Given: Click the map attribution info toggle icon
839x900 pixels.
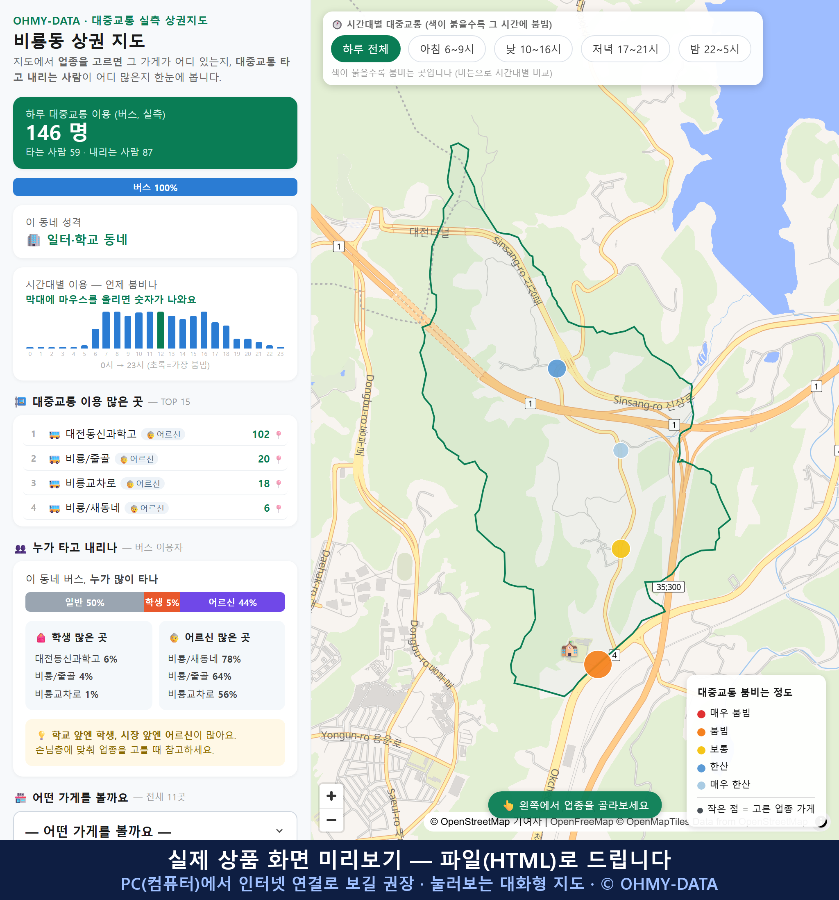Looking at the screenshot, I should click(x=821, y=821).
